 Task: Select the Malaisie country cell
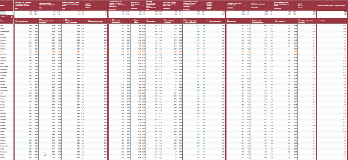tap(7, 49)
